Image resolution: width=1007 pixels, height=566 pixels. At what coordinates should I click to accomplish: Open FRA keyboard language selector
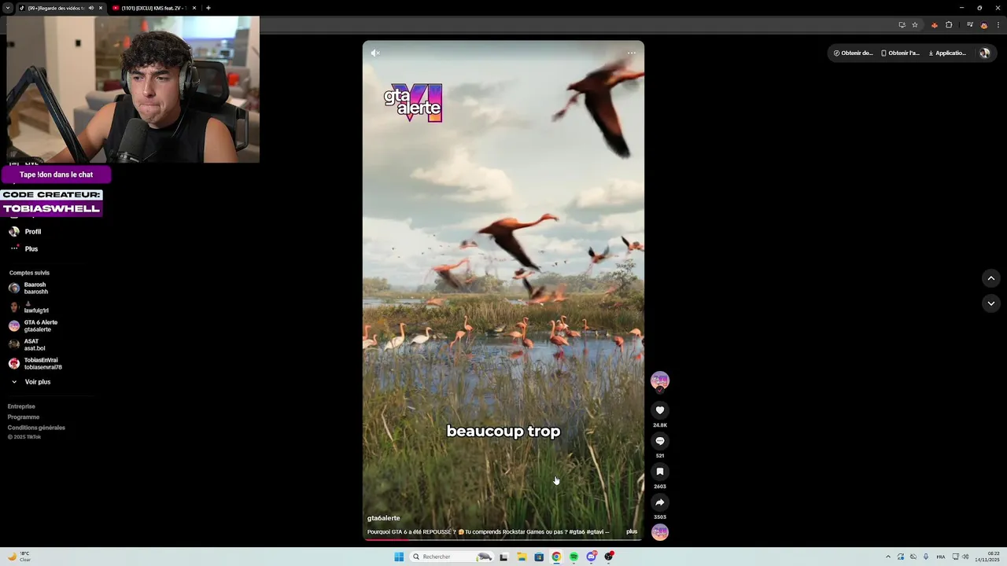[941, 557]
